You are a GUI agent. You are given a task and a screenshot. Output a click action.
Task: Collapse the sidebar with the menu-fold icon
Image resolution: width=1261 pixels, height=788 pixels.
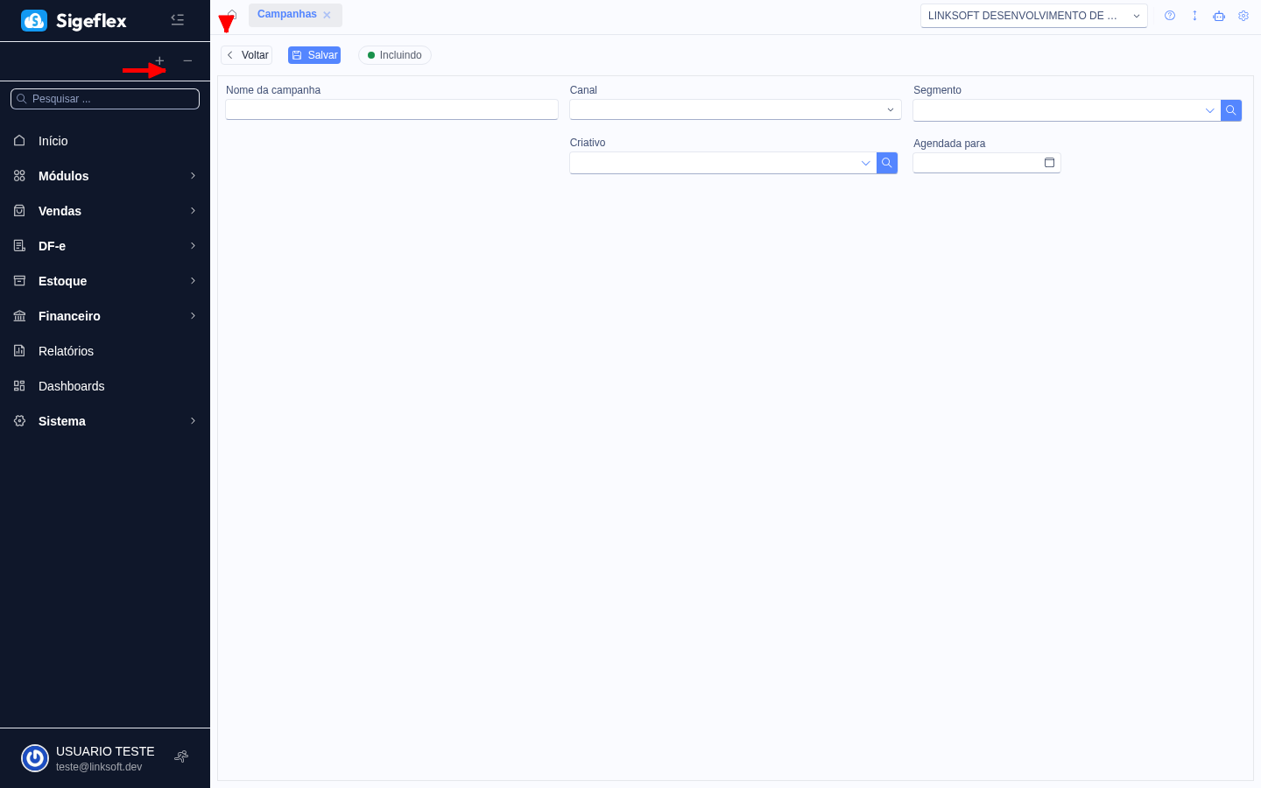(x=177, y=19)
